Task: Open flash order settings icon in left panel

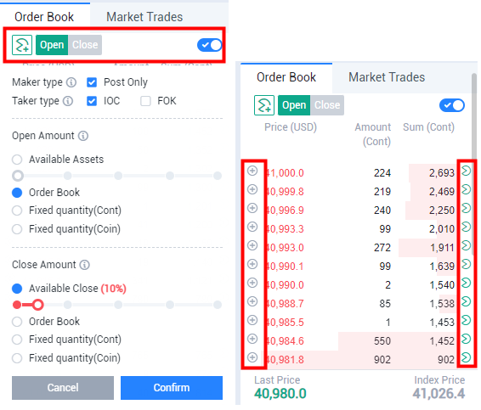Action: click(x=22, y=45)
